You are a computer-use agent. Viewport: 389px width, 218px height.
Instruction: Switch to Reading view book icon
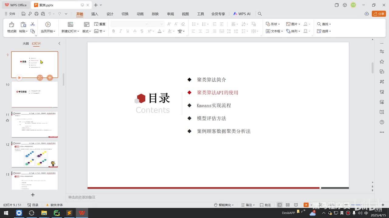[x=296, y=205]
